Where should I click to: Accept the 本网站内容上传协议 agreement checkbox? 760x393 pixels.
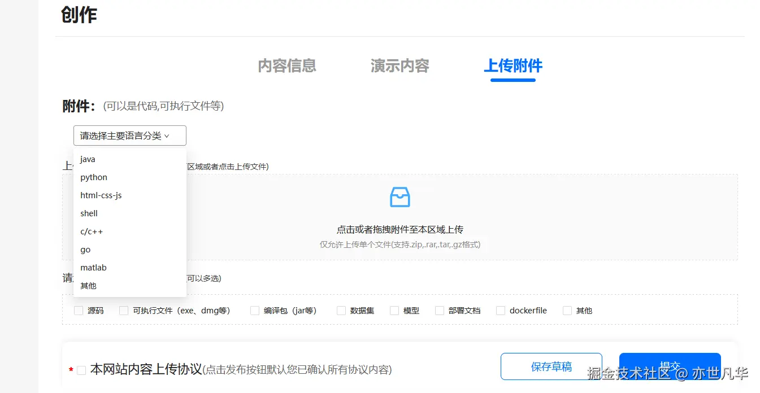(x=81, y=370)
